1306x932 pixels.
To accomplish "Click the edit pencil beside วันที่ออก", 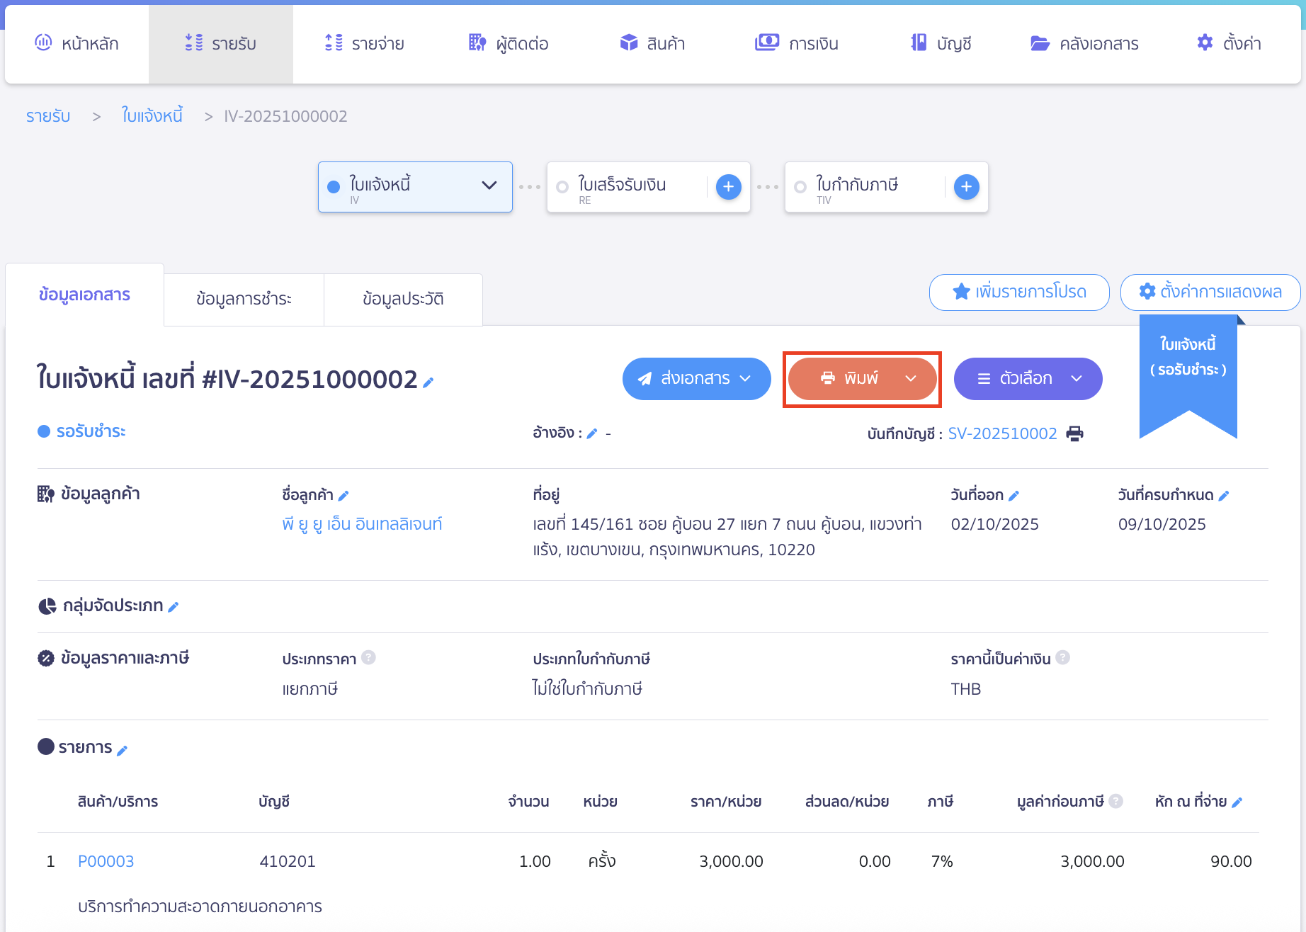I will (x=1013, y=496).
